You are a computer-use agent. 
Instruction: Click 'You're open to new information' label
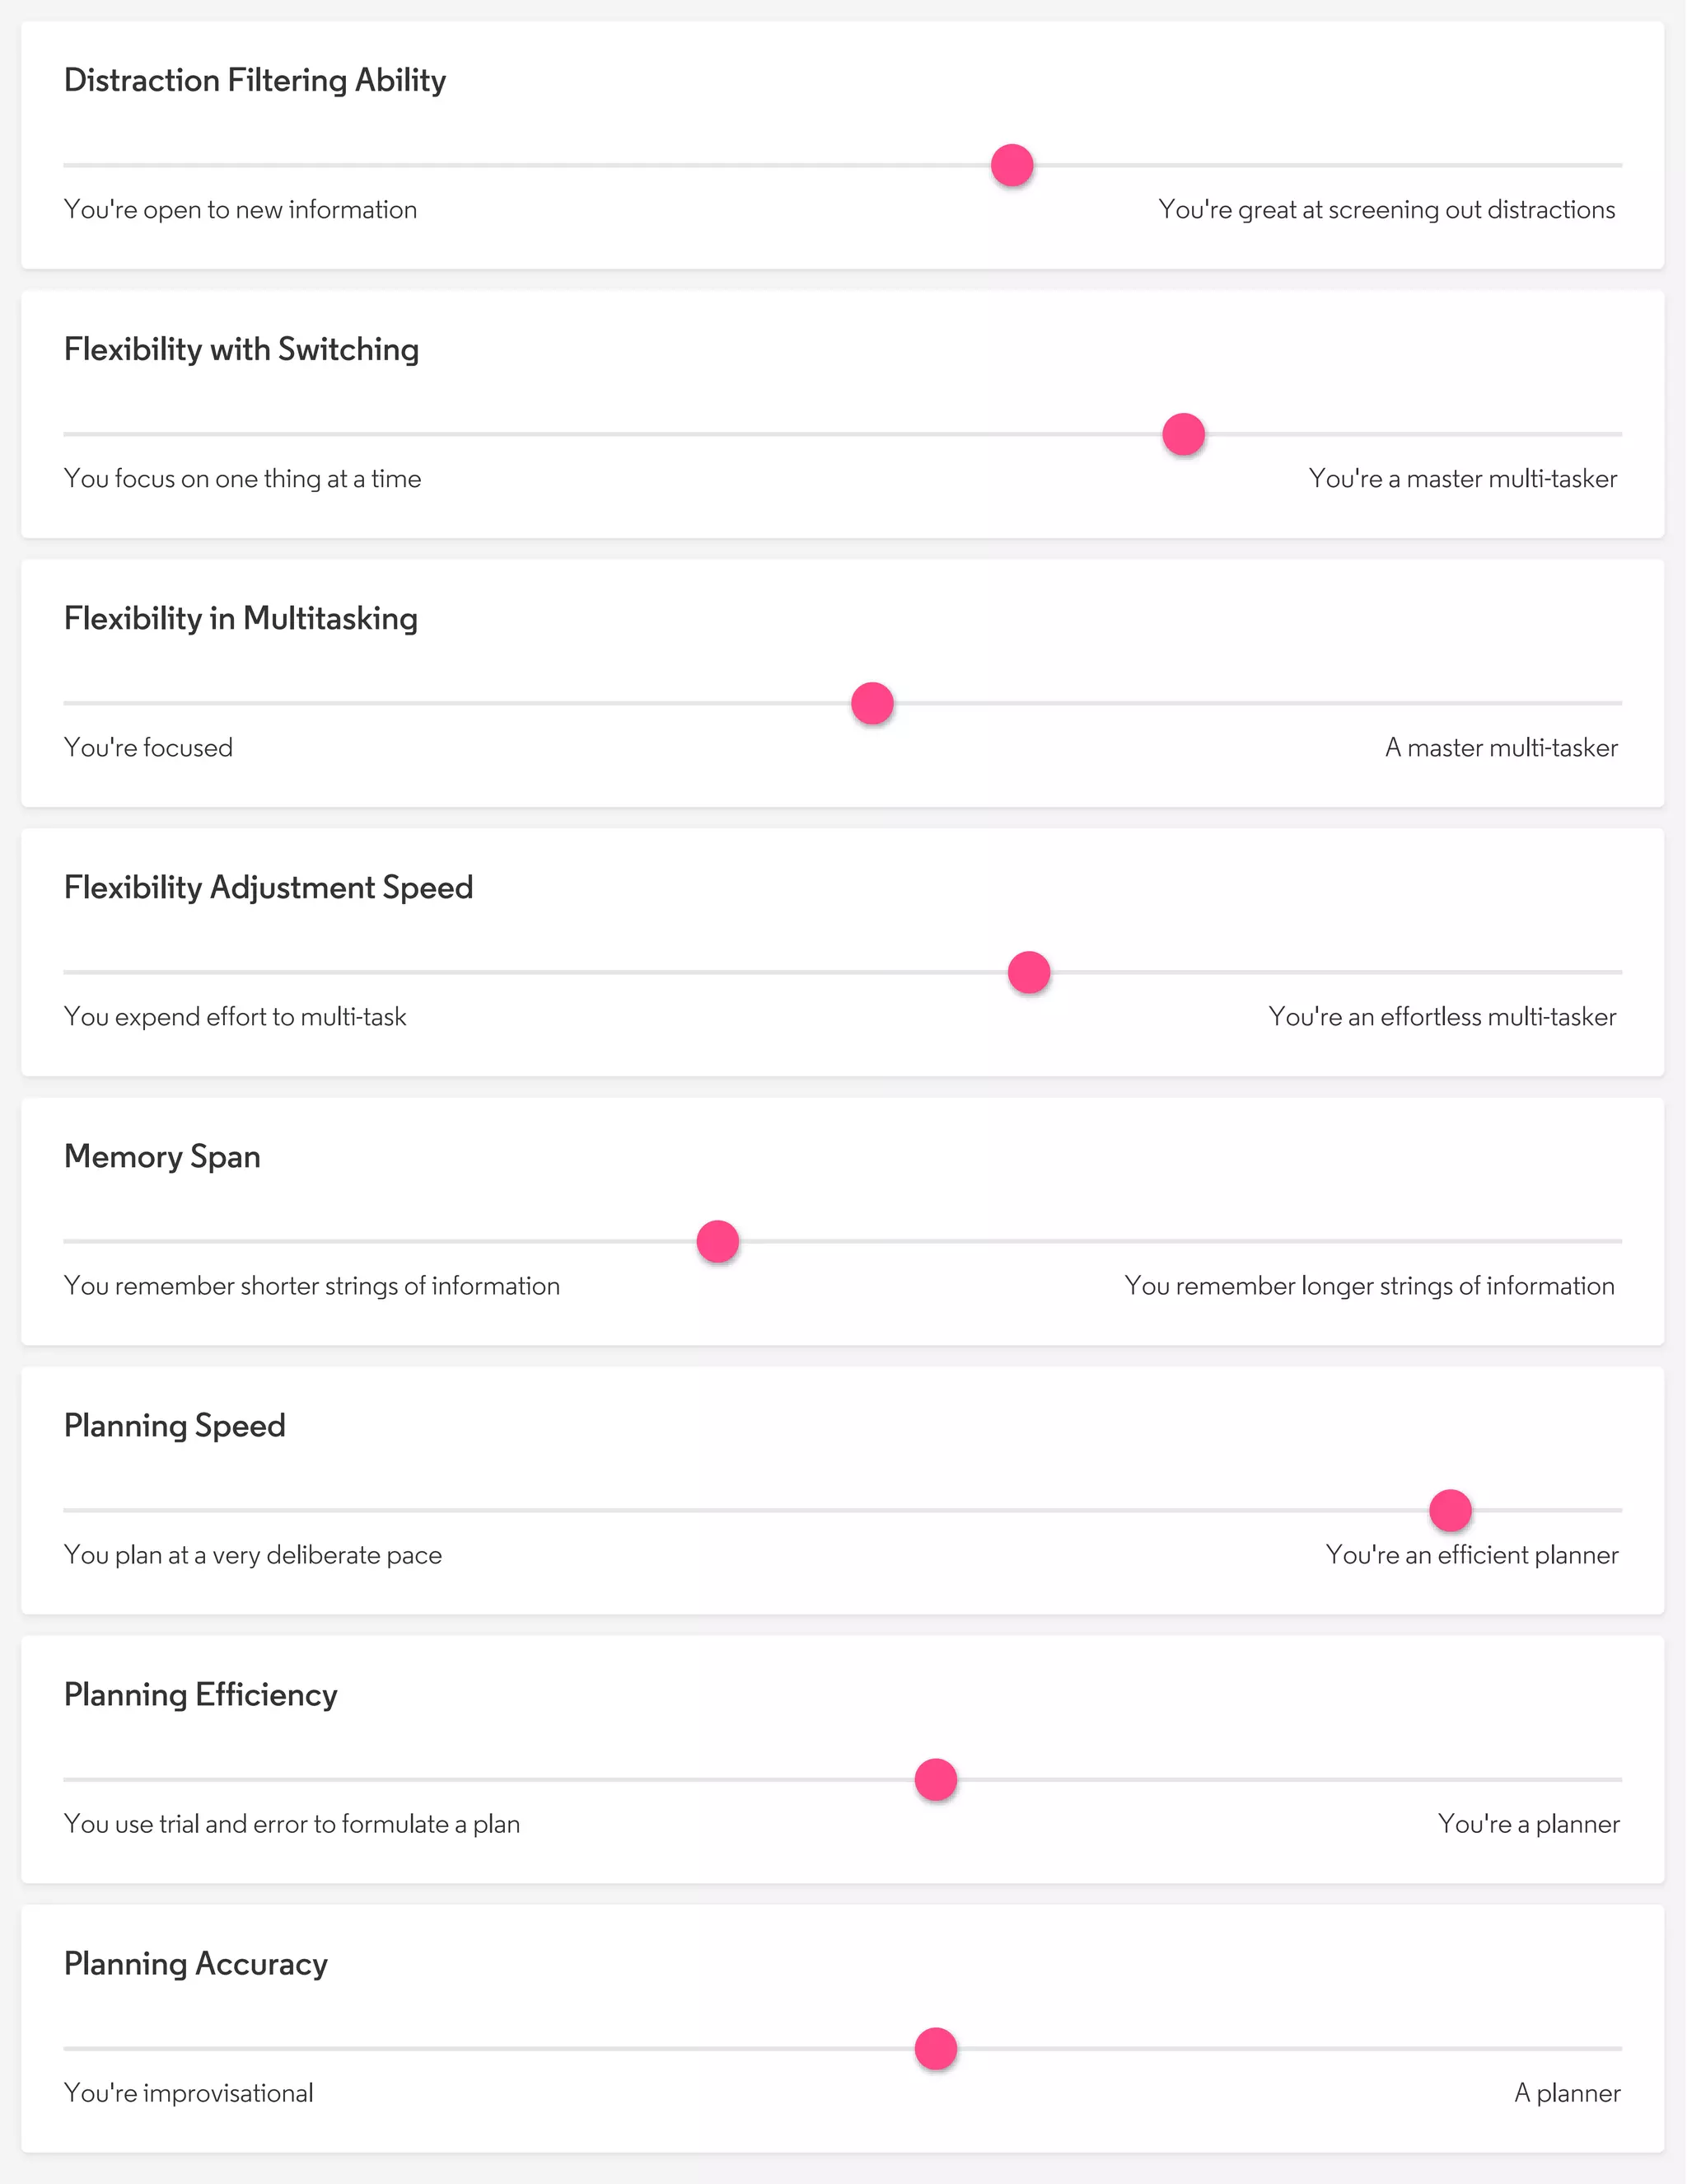click(241, 210)
